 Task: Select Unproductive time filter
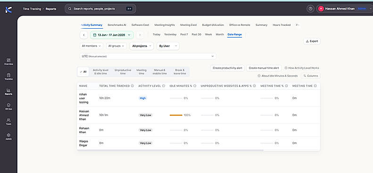click(x=123, y=71)
